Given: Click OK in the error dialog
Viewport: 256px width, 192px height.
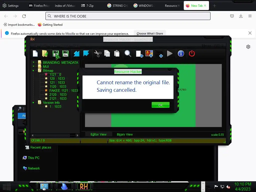Looking at the screenshot, I should pyautogui.click(x=160, y=105).
